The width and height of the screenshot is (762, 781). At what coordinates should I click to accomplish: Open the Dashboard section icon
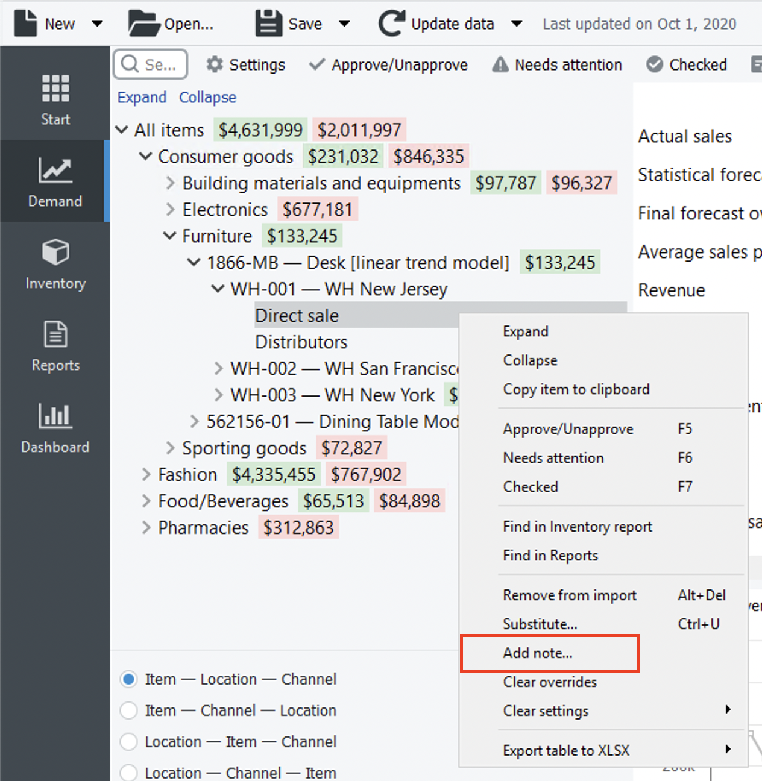pyautogui.click(x=55, y=416)
